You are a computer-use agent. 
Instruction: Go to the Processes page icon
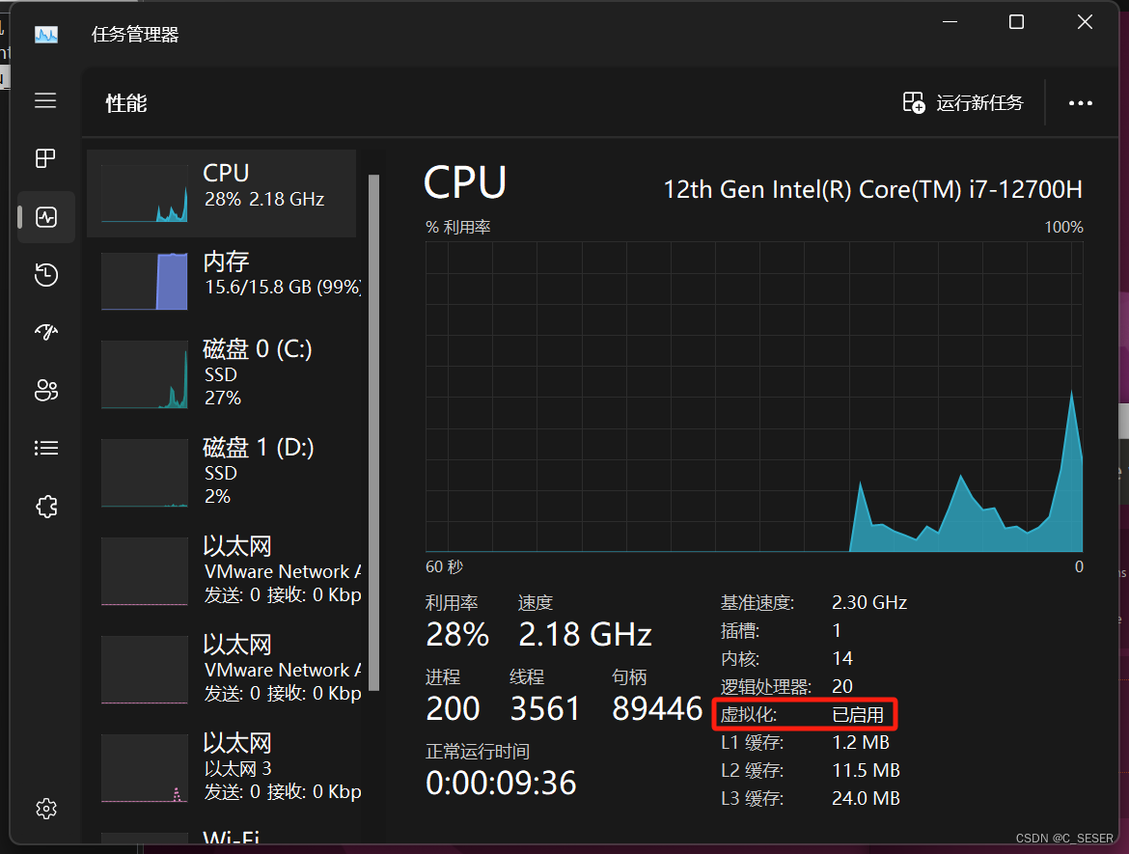pos(45,158)
